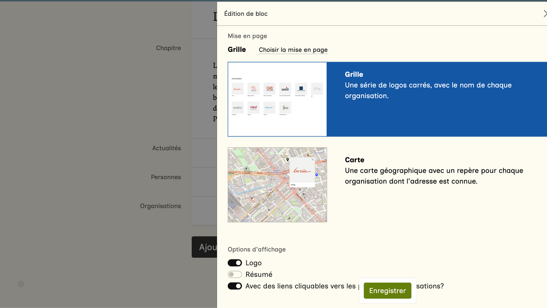Viewport: 547px width, 308px height.
Task: Click the Actualités field label
Action: tap(166, 148)
